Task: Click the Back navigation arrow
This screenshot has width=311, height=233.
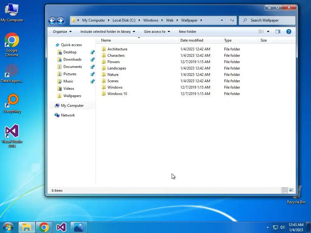Action: pos(52,20)
